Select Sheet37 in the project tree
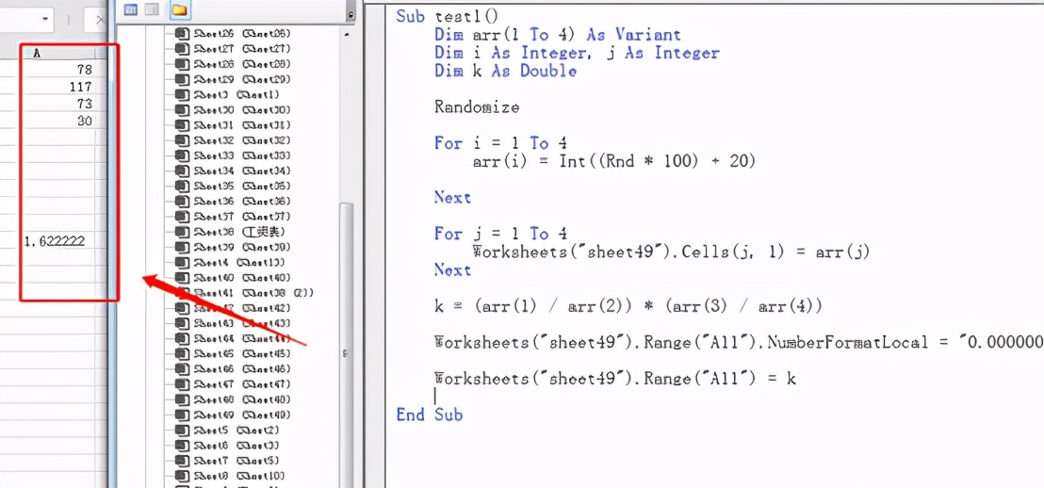1044x488 pixels. (x=233, y=217)
